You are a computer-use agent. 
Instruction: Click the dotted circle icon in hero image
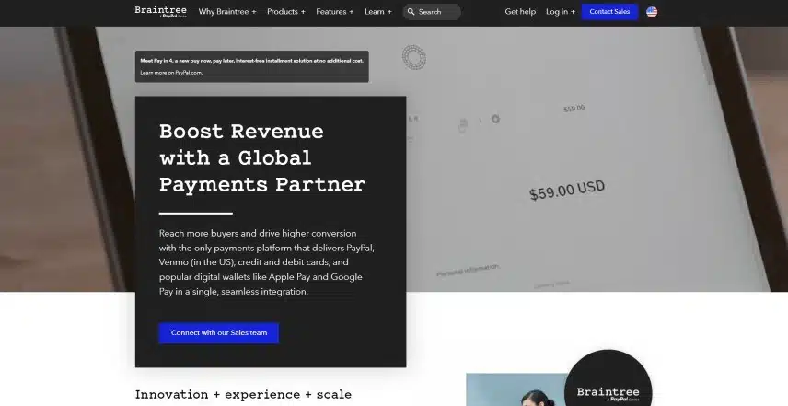point(414,58)
